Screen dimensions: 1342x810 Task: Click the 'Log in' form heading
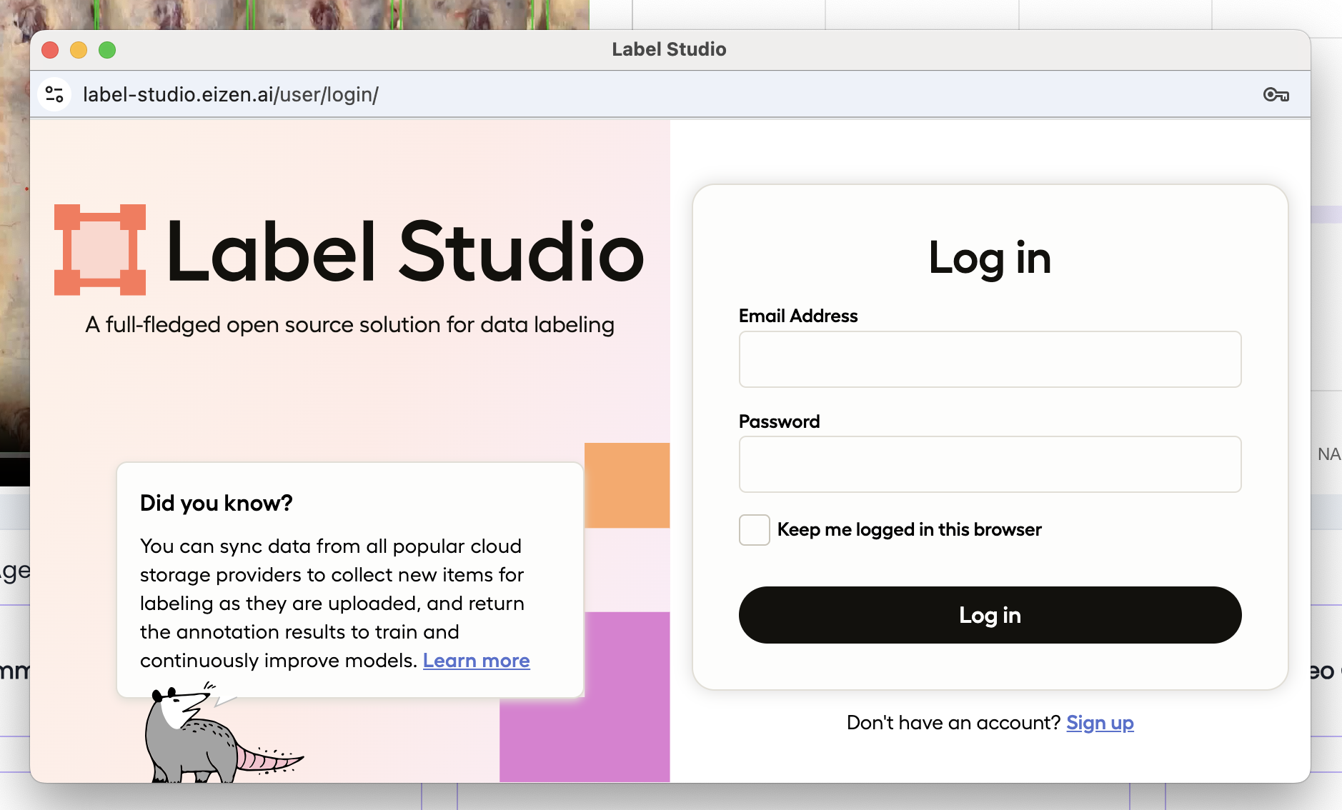point(990,258)
